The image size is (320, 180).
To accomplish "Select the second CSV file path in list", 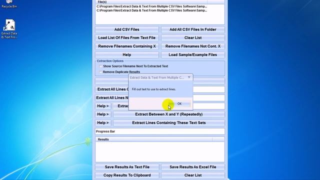I will pos(152,10).
